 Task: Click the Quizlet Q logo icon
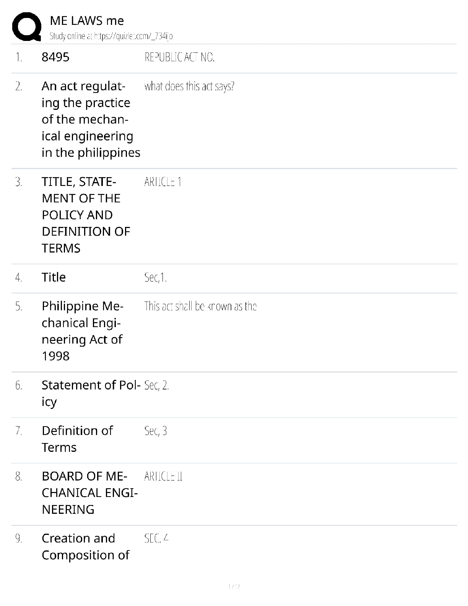click(26, 26)
